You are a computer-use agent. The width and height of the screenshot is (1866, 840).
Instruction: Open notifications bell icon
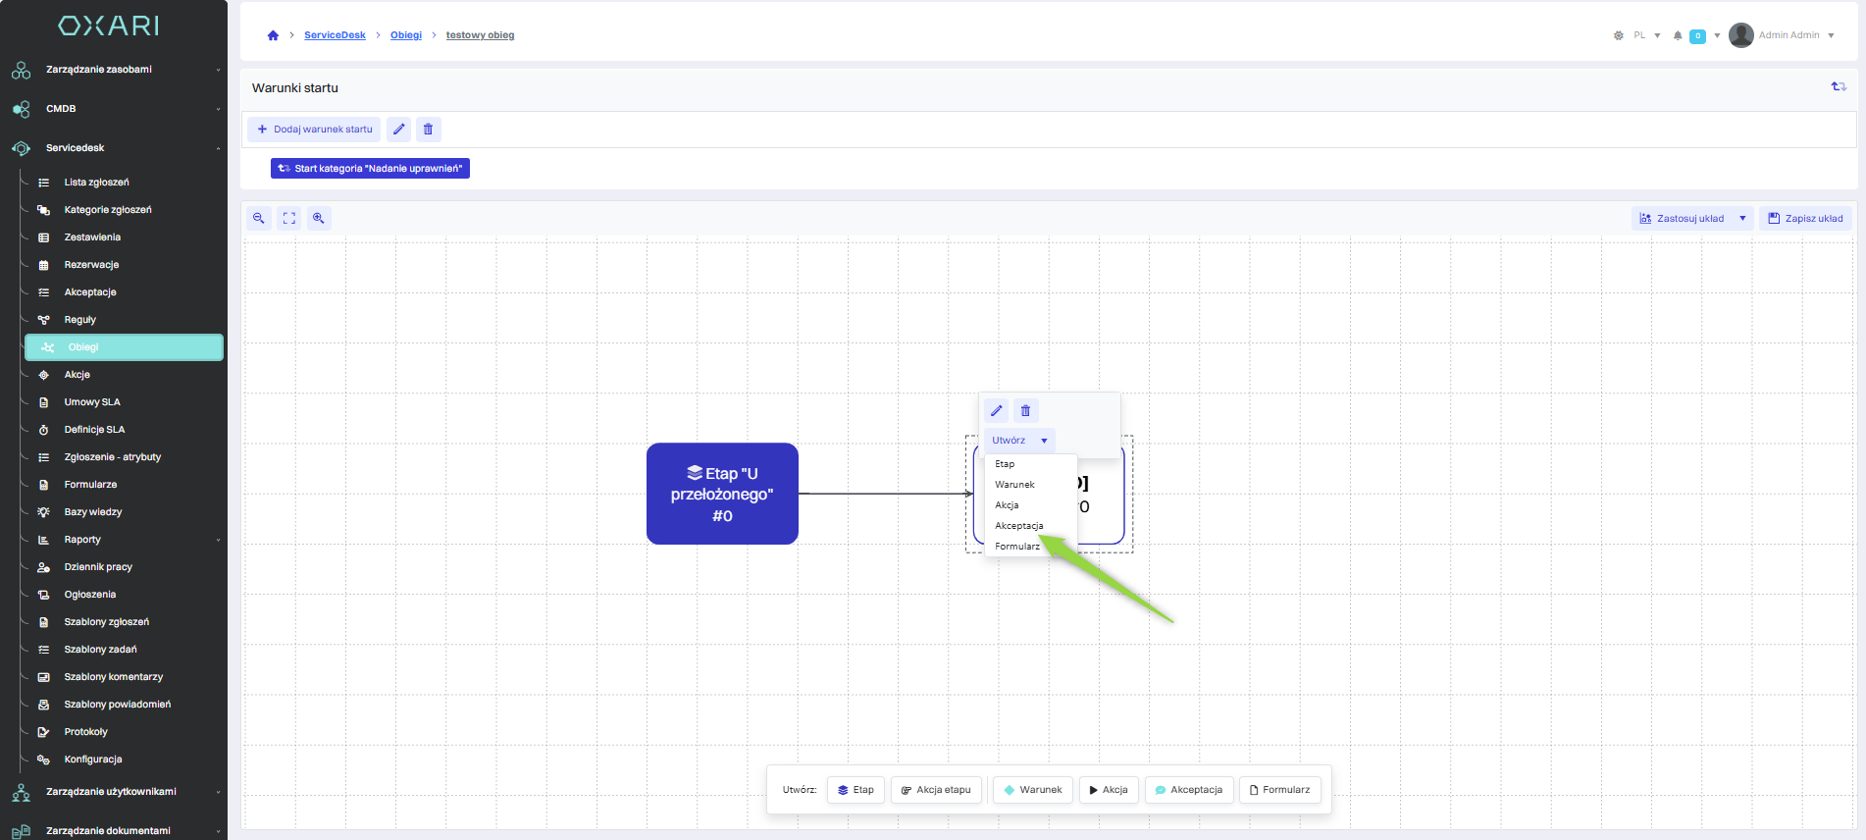click(x=1678, y=35)
